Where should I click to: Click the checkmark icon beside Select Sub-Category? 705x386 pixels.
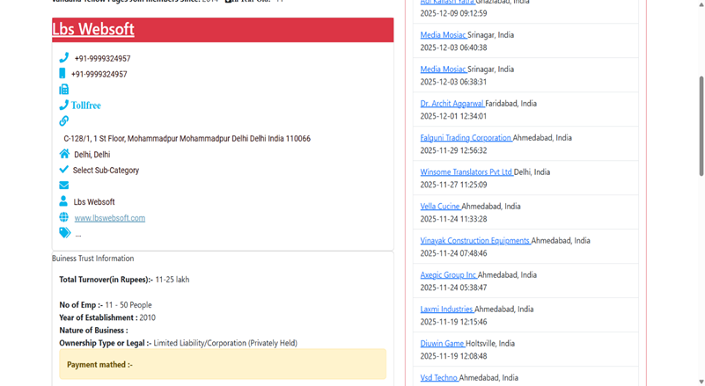coord(63,170)
